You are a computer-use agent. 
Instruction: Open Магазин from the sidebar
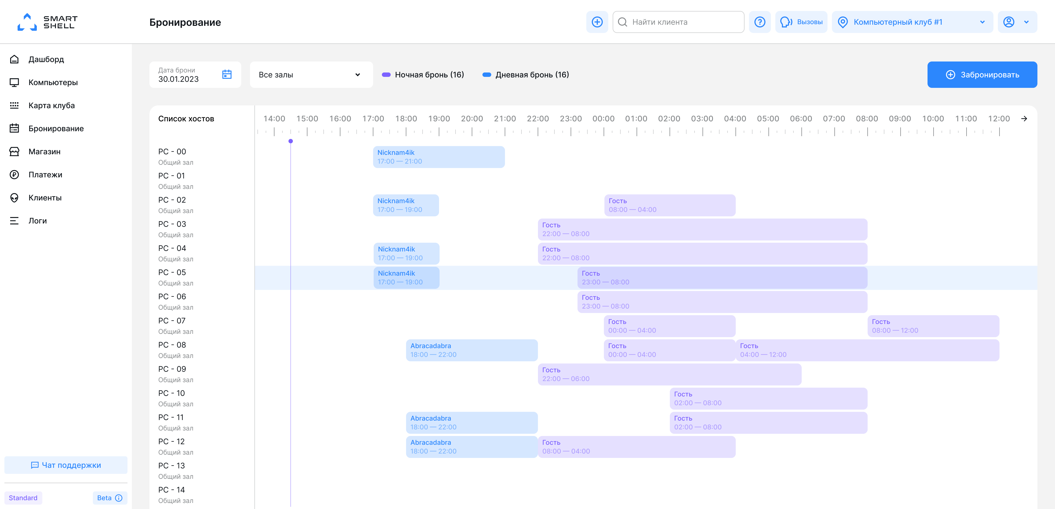point(44,151)
